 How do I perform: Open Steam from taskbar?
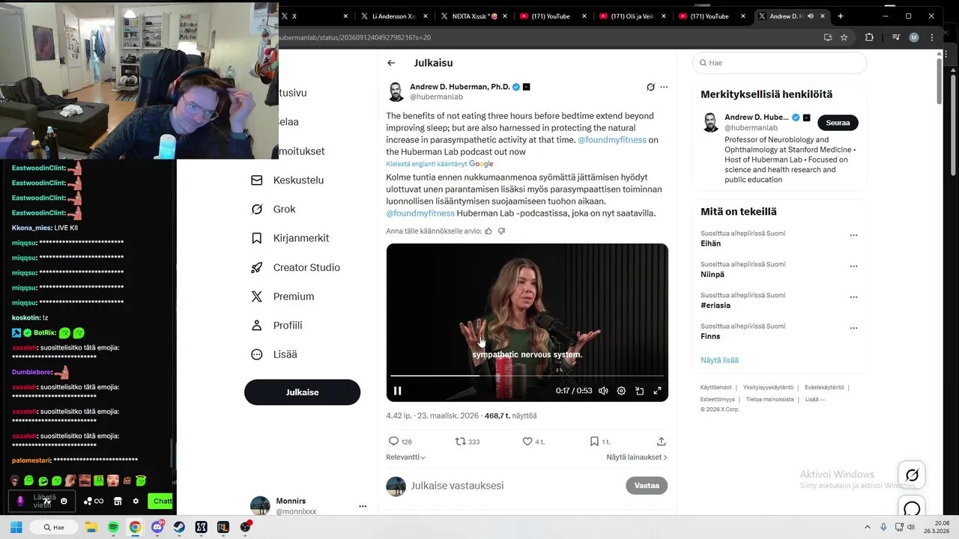pyautogui.click(x=179, y=527)
